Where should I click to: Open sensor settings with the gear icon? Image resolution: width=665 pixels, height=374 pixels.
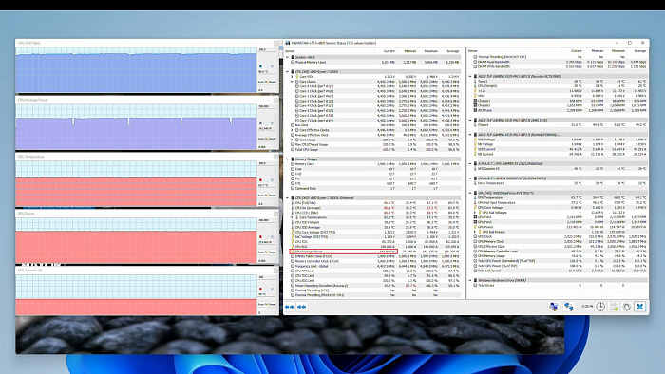(626, 307)
